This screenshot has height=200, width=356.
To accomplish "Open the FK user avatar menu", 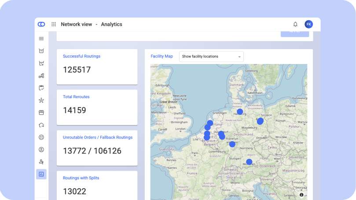I will coord(309,24).
